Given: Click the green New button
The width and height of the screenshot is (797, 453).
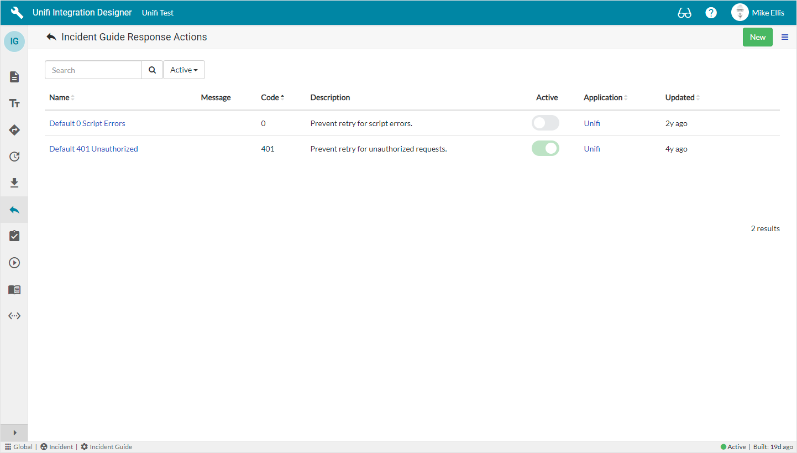Looking at the screenshot, I should (757, 37).
